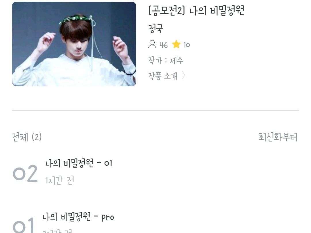Open the 작품 소개 work introduction
Screen dimensions: 311x233
[163, 76]
